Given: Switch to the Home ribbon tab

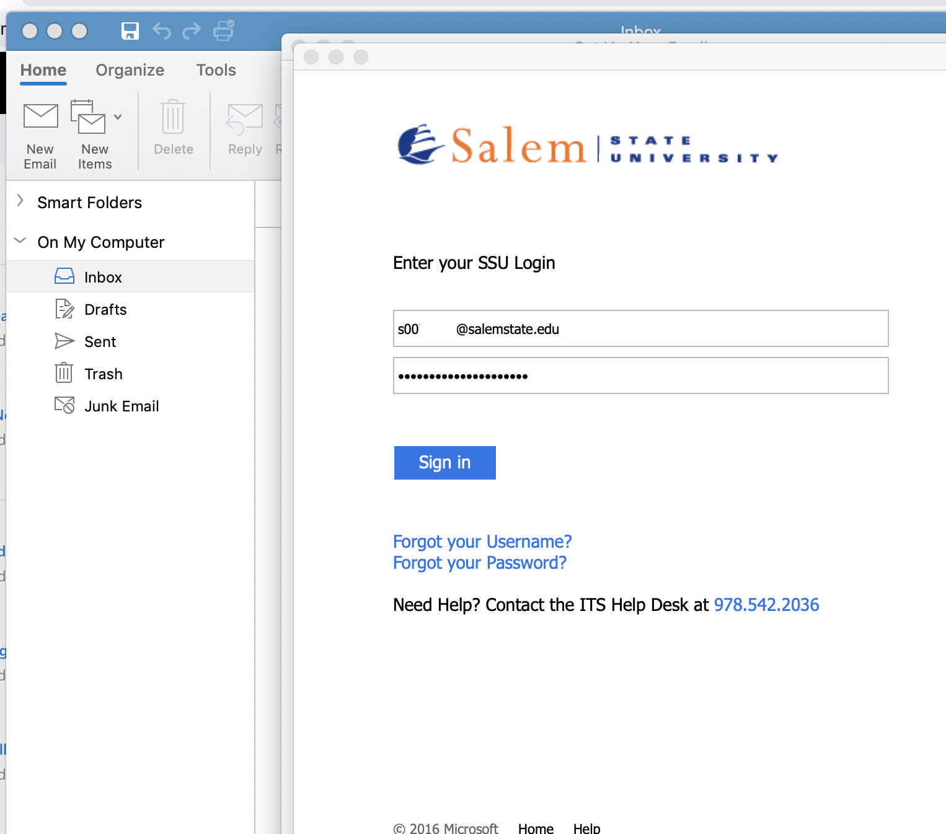Looking at the screenshot, I should 43,70.
